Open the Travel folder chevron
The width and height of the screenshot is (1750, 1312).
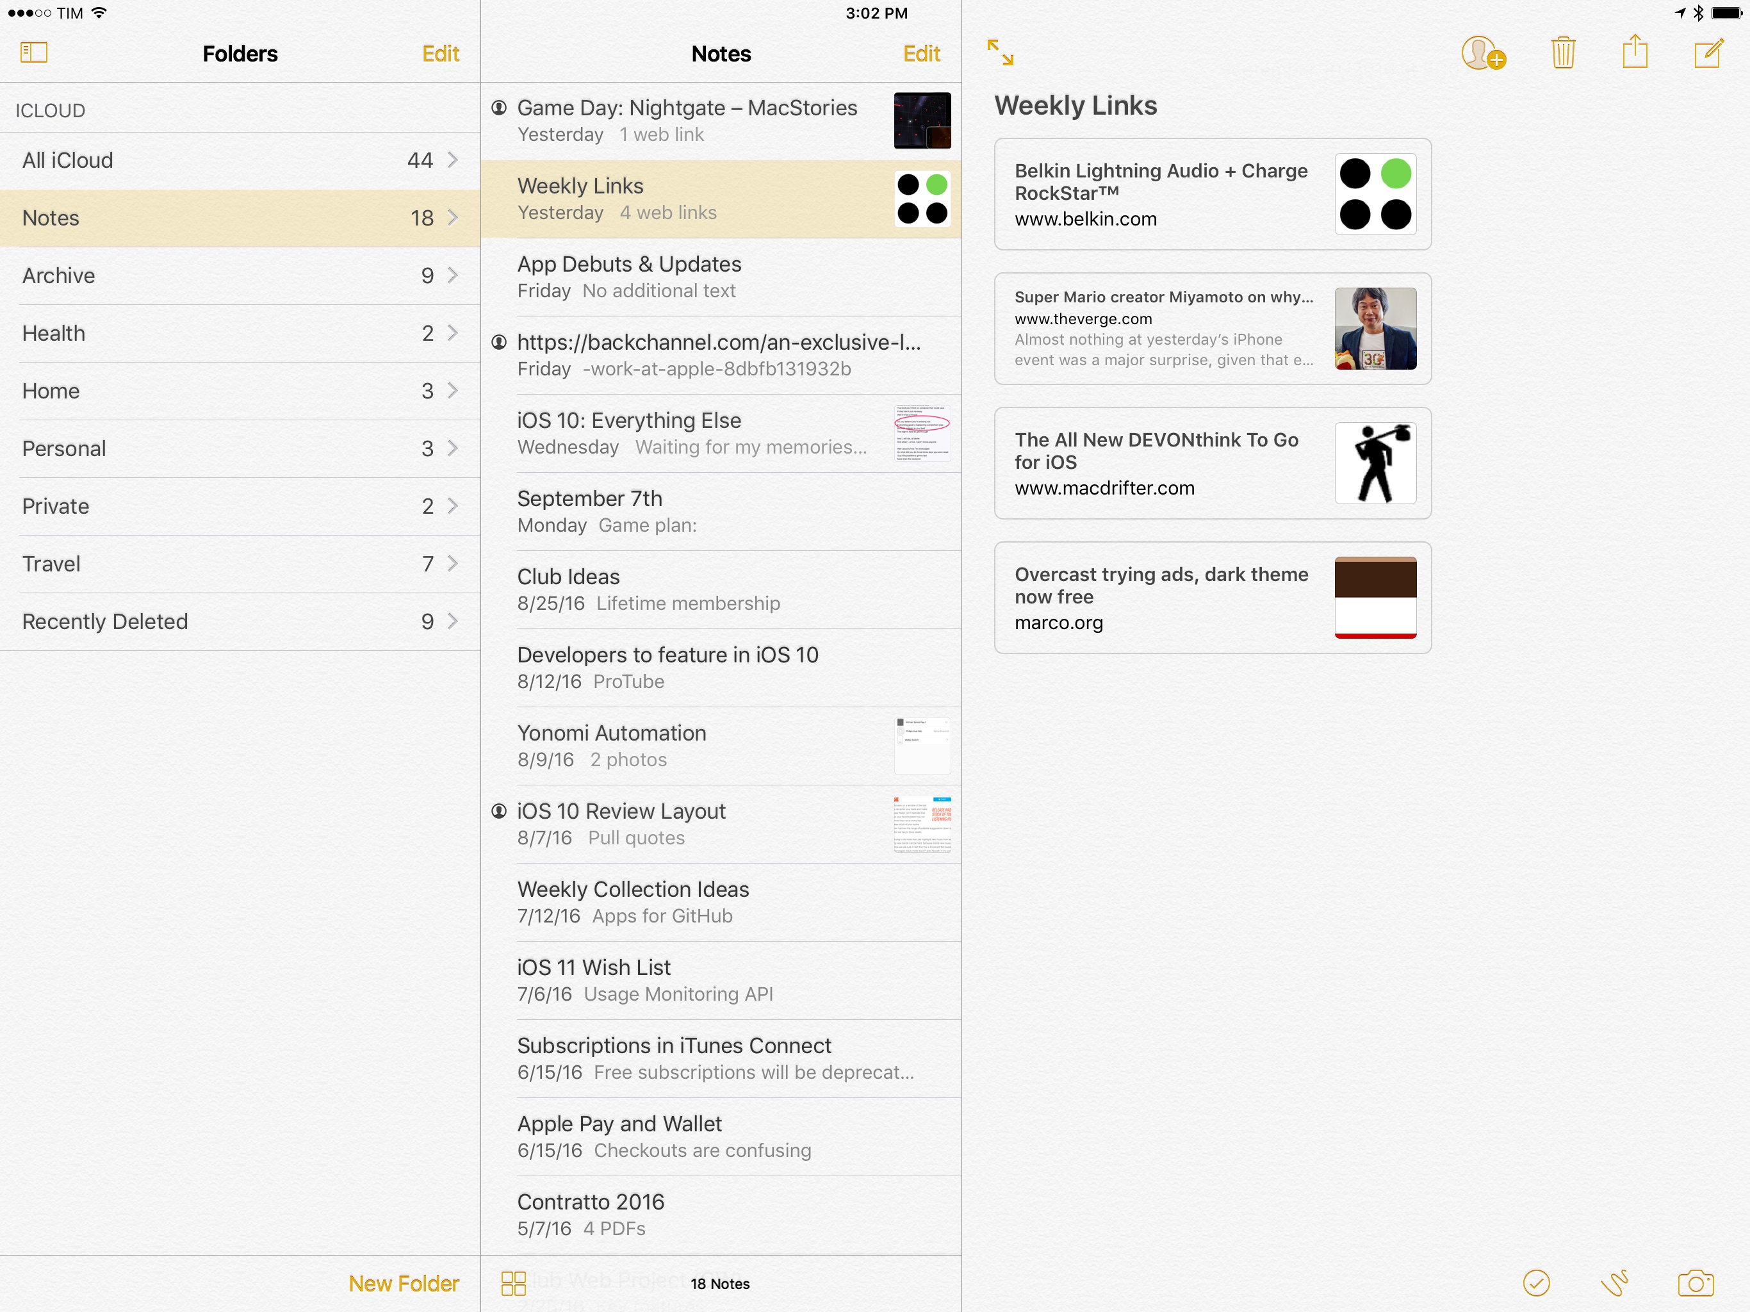pyautogui.click(x=452, y=564)
